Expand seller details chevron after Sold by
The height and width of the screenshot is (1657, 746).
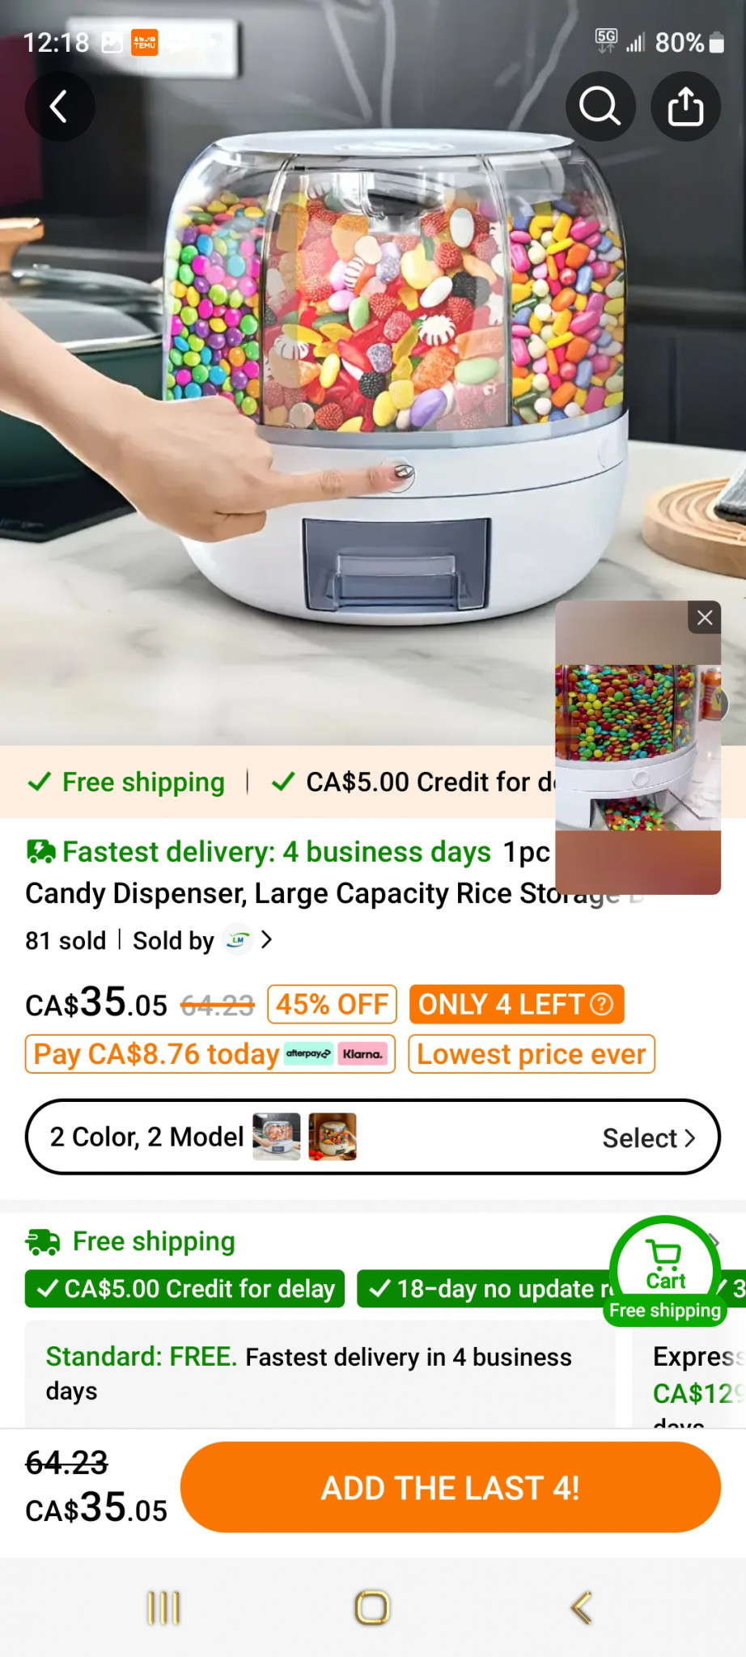(266, 940)
